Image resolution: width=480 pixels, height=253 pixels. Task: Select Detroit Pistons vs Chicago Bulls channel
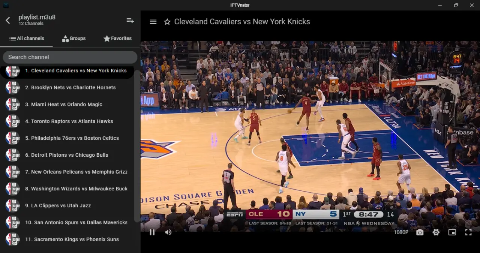(x=67, y=155)
